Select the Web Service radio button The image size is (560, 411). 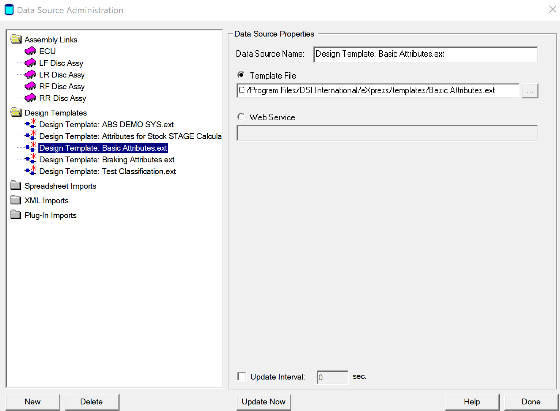click(x=241, y=117)
